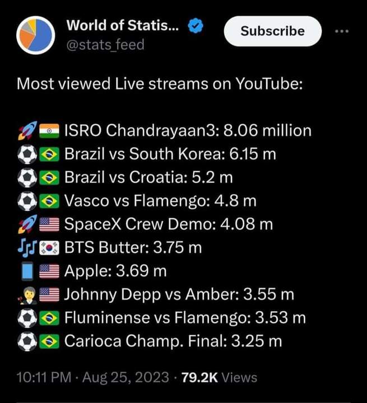Click the India flag emoji
The image size is (367, 403).
point(49,131)
